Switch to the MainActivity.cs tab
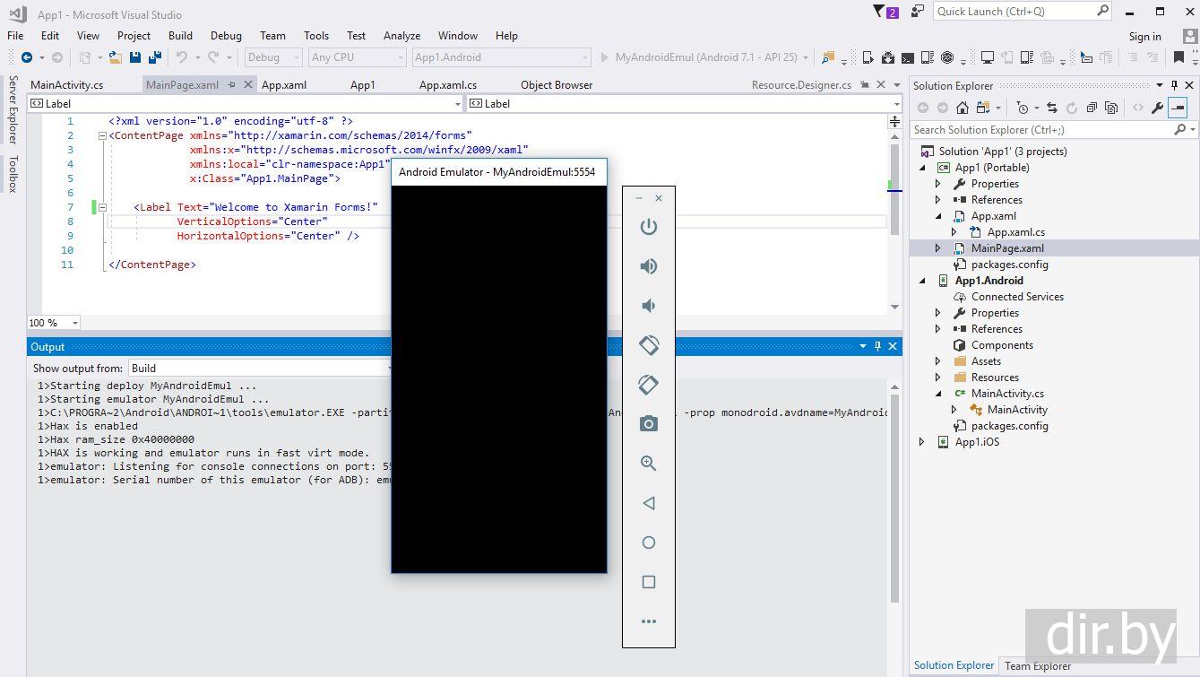 67,85
